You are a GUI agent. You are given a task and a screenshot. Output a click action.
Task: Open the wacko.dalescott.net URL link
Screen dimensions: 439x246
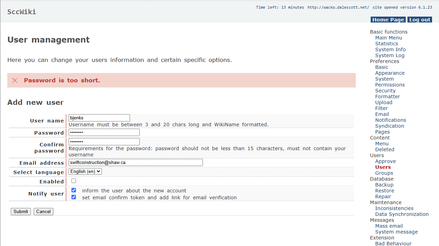click(338, 7)
